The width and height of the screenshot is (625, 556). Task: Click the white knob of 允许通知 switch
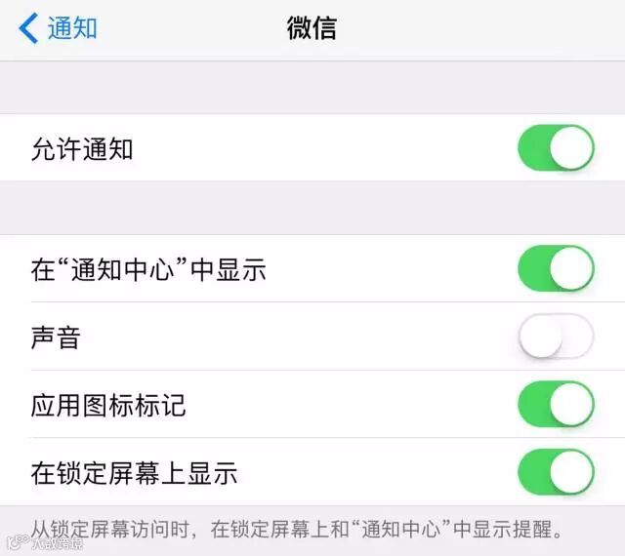(x=571, y=147)
